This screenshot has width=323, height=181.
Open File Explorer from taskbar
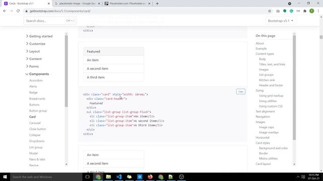click(x=109, y=176)
